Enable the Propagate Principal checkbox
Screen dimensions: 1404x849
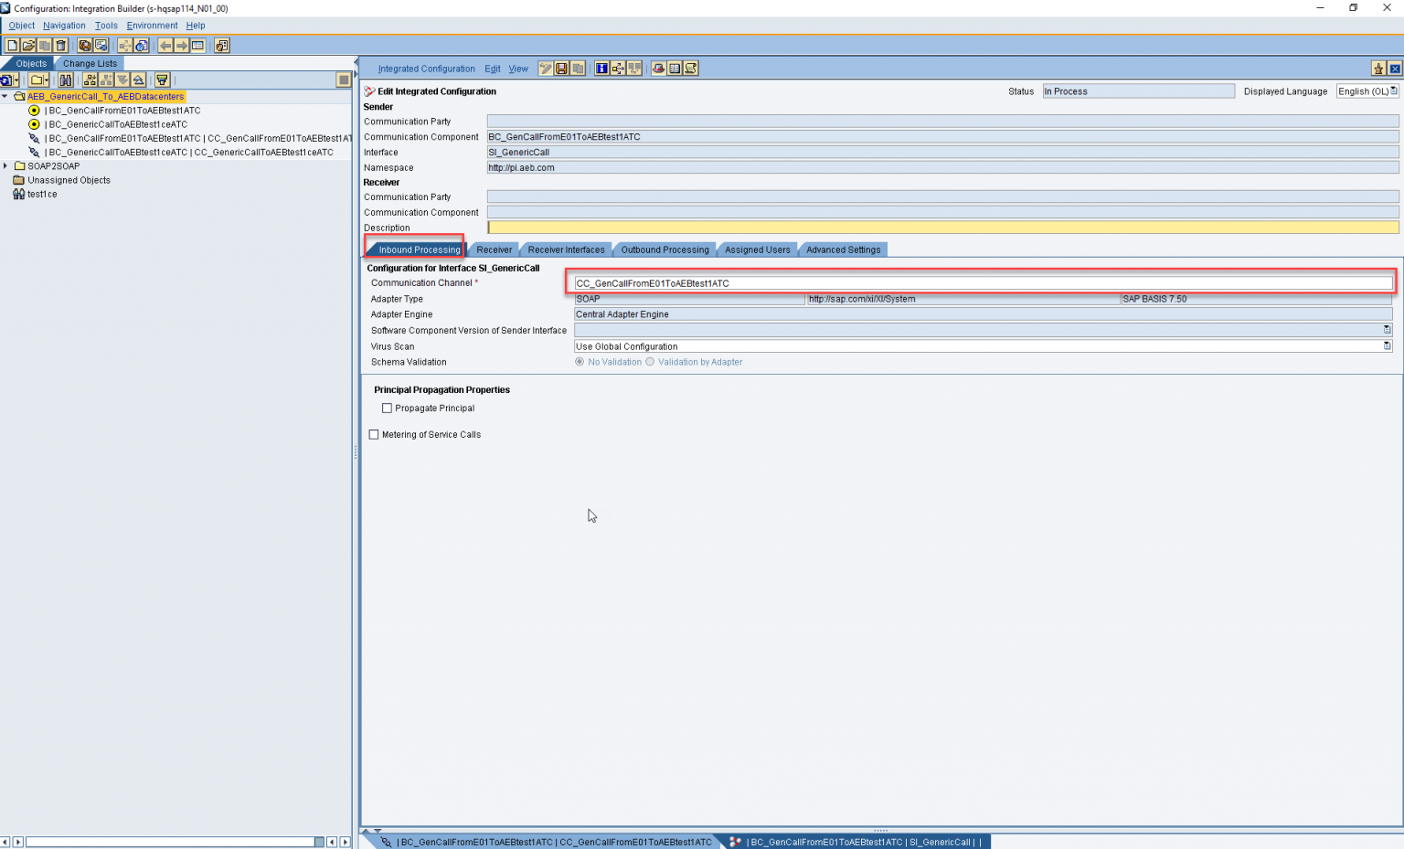pyautogui.click(x=387, y=408)
